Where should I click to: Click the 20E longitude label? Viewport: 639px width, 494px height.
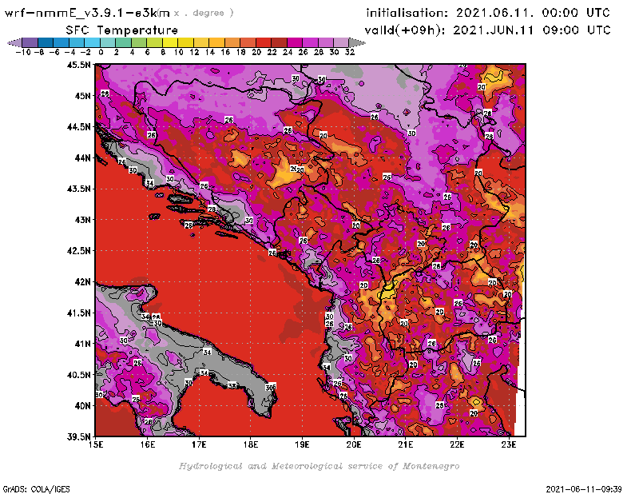pos(354,444)
